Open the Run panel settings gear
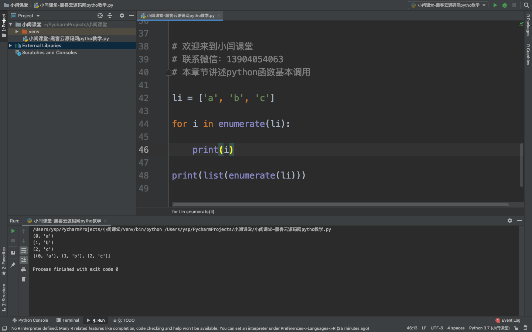 [510, 221]
